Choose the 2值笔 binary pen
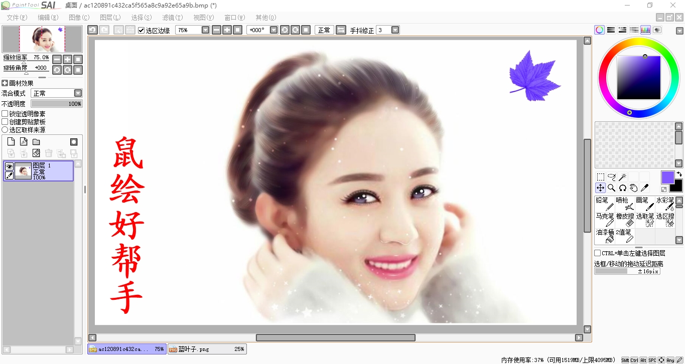 coord(625,236)
